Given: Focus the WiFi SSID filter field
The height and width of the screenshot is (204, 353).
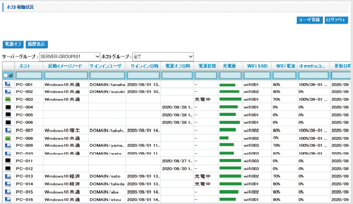Looking at the screenshot, I should click(257, 75).
